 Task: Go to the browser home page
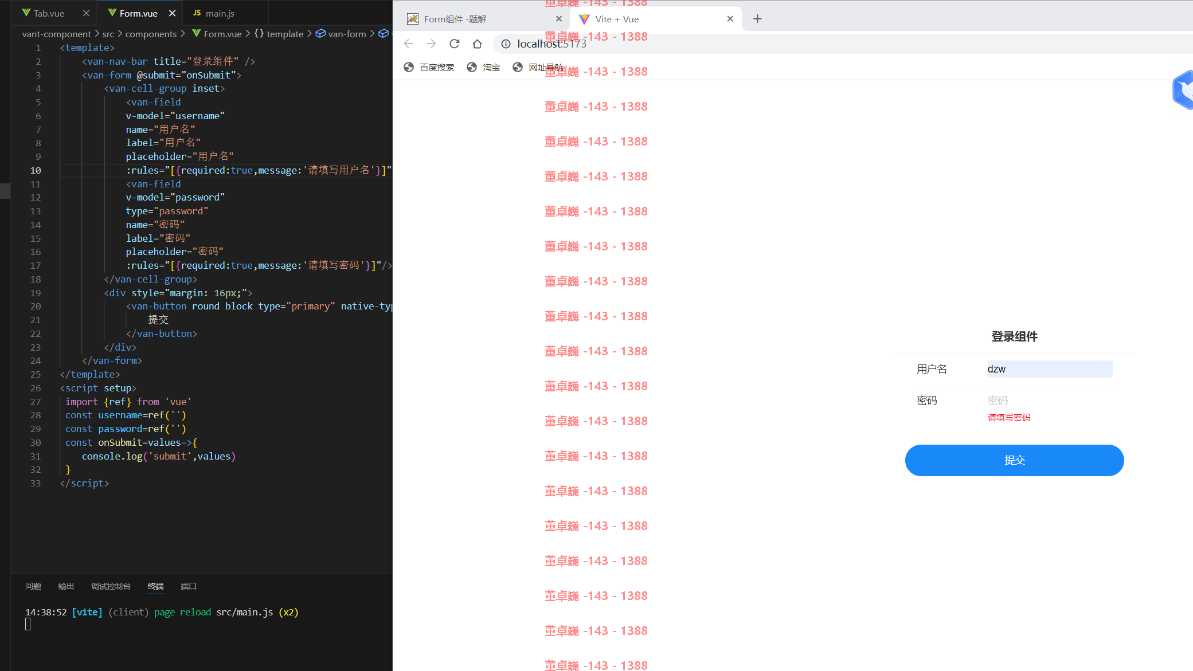(477, 44)
